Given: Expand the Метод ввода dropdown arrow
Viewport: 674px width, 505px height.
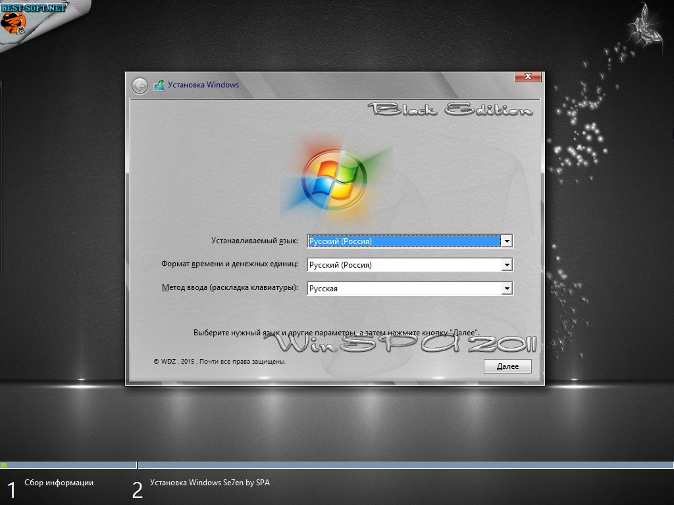Looking at the screenshot, I should [507, 289].
